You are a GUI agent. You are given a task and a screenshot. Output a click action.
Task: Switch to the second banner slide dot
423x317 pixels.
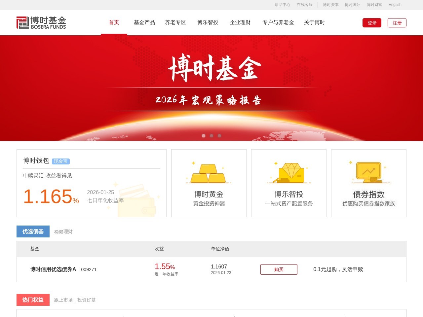click(x=211, y=136)
